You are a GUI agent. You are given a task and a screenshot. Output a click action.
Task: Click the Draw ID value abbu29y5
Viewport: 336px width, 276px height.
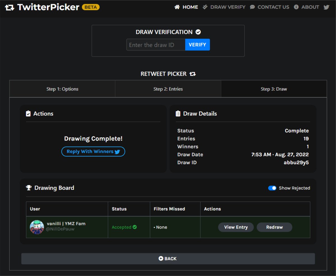(x=296, y=163)
